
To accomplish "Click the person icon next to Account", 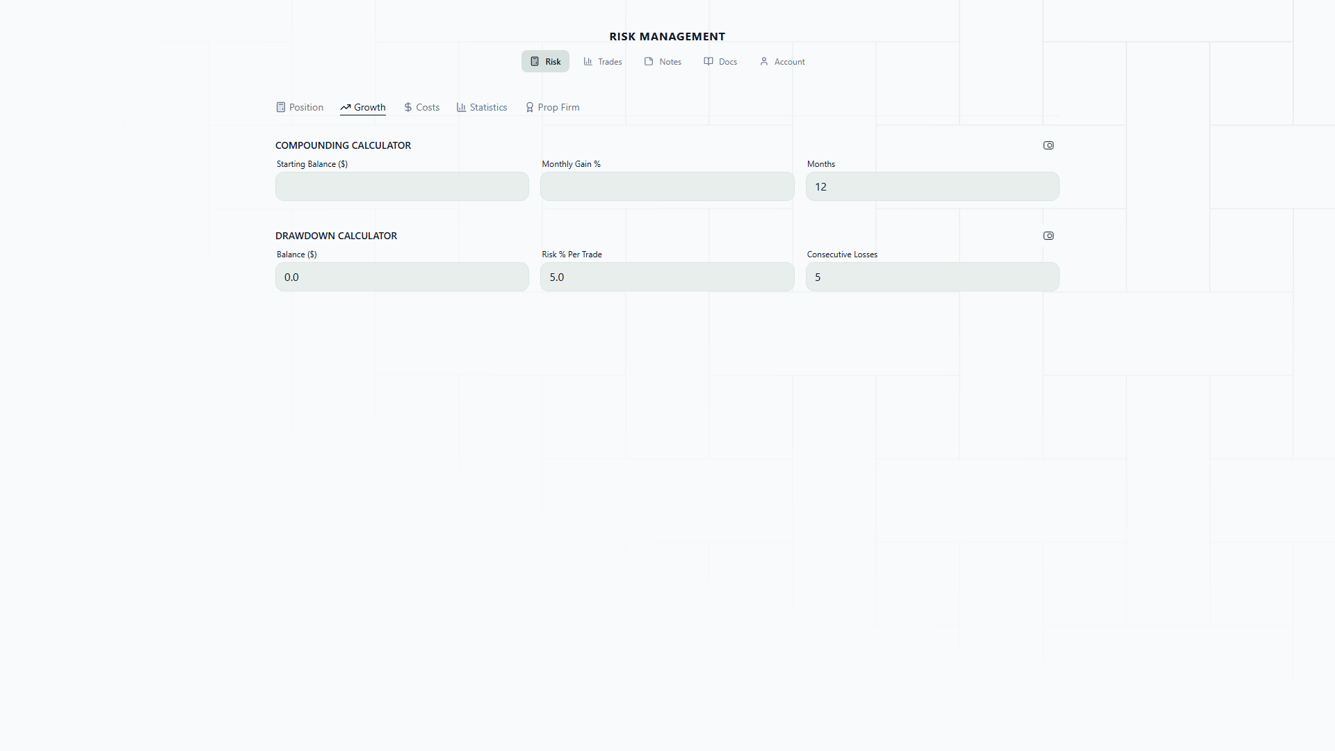I will pyautogui.click(x=764, y=62).
